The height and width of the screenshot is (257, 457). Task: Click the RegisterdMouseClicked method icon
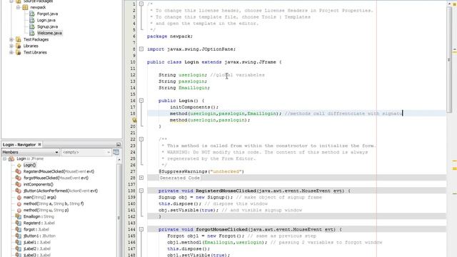click(19, 171)
